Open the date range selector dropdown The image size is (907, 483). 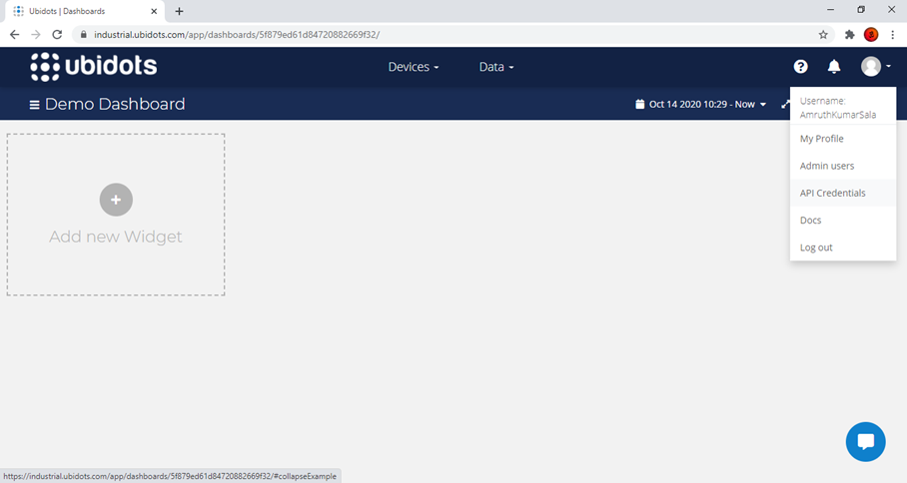[x=700, y=105]
